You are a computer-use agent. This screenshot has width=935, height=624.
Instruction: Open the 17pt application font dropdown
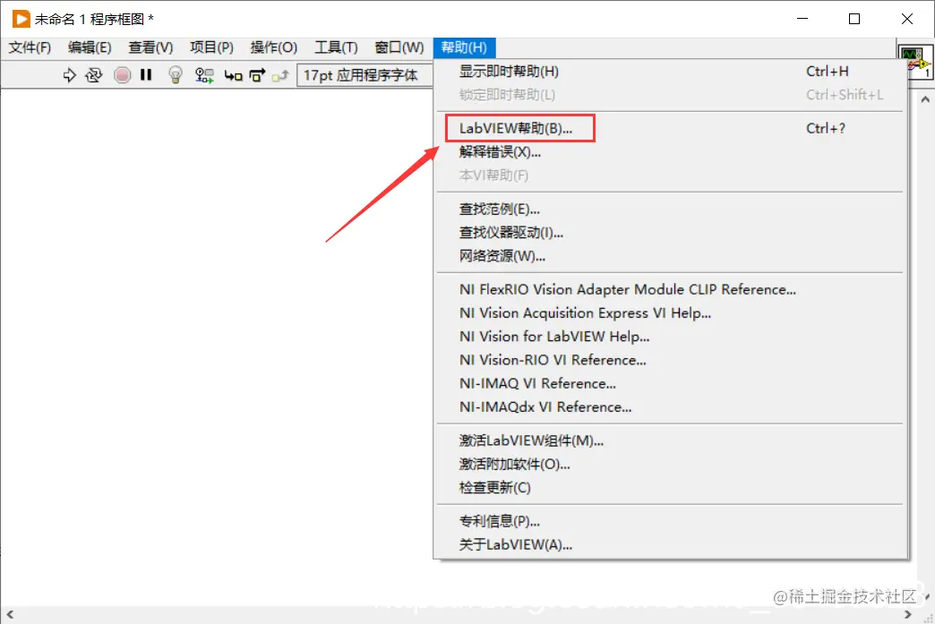(x=365, y=75)
